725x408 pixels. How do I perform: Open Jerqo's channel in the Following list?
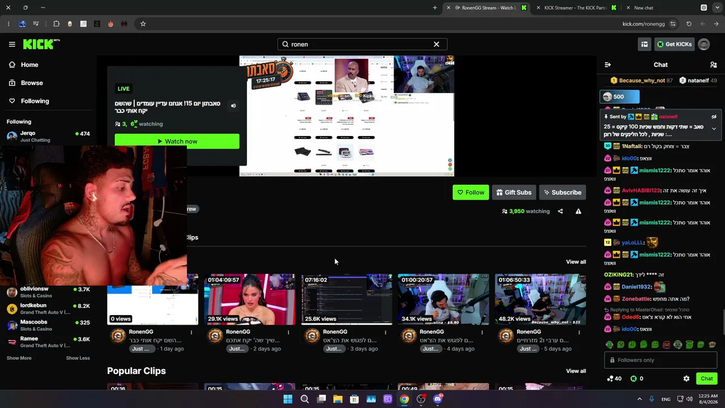(48, 136)
